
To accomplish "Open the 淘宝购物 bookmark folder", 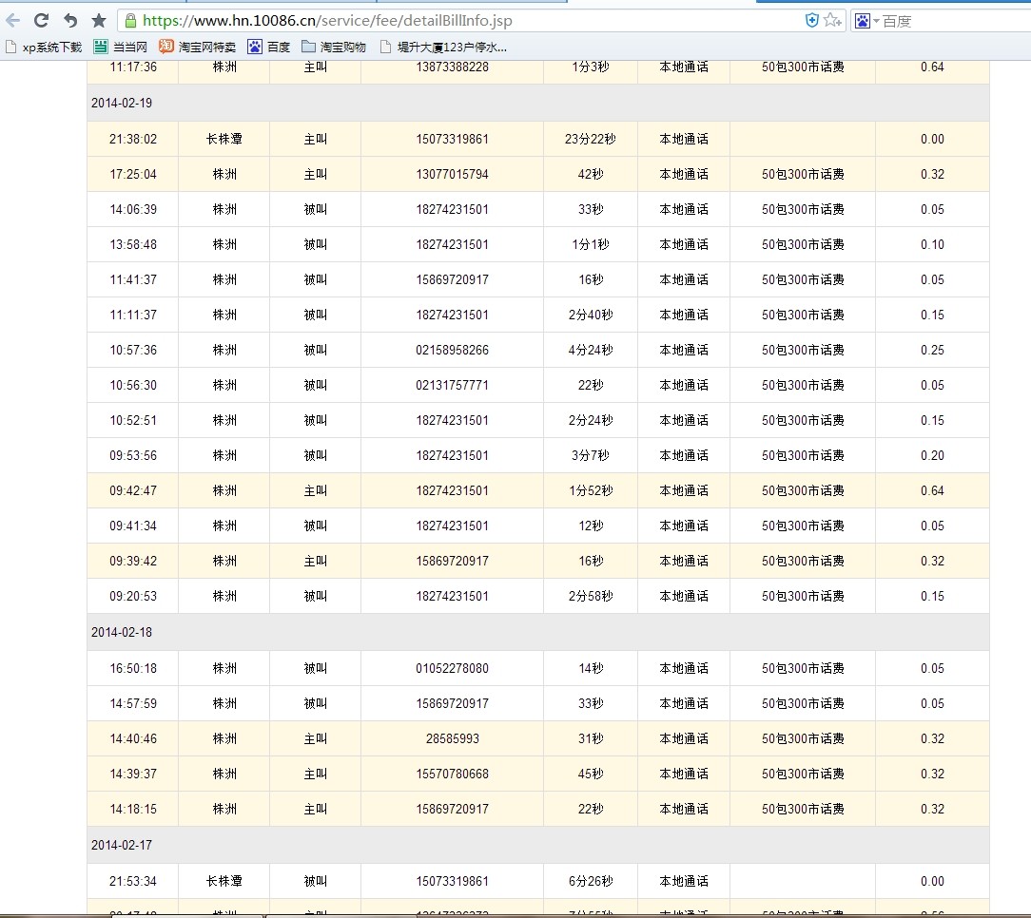I will [334, 47].
